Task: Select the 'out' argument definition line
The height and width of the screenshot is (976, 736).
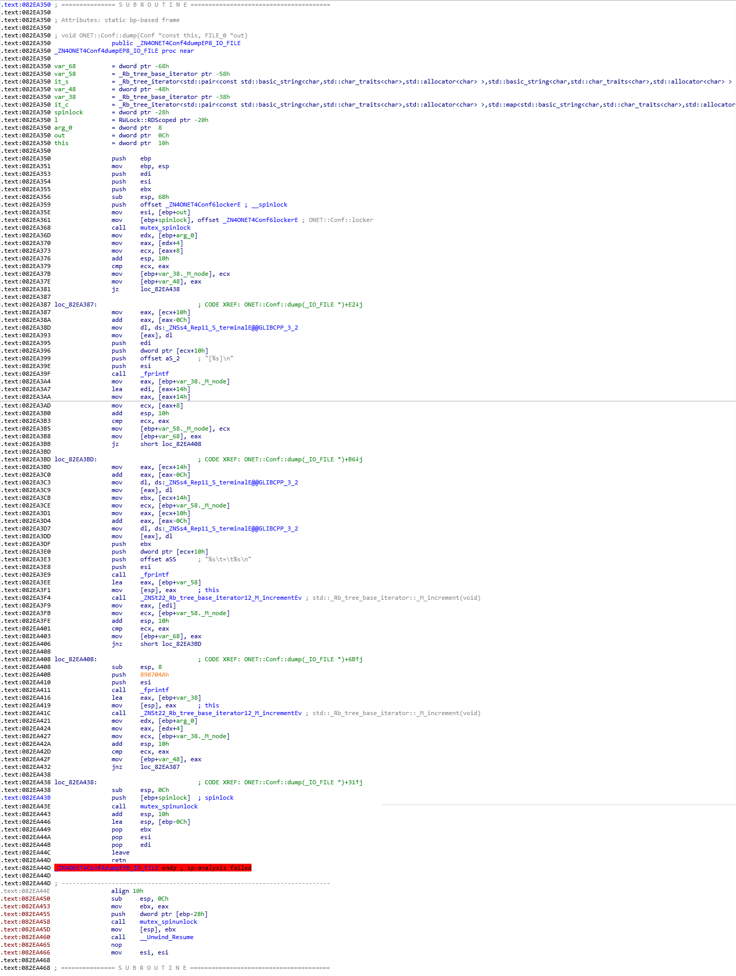Action: [x=112, y=135]
